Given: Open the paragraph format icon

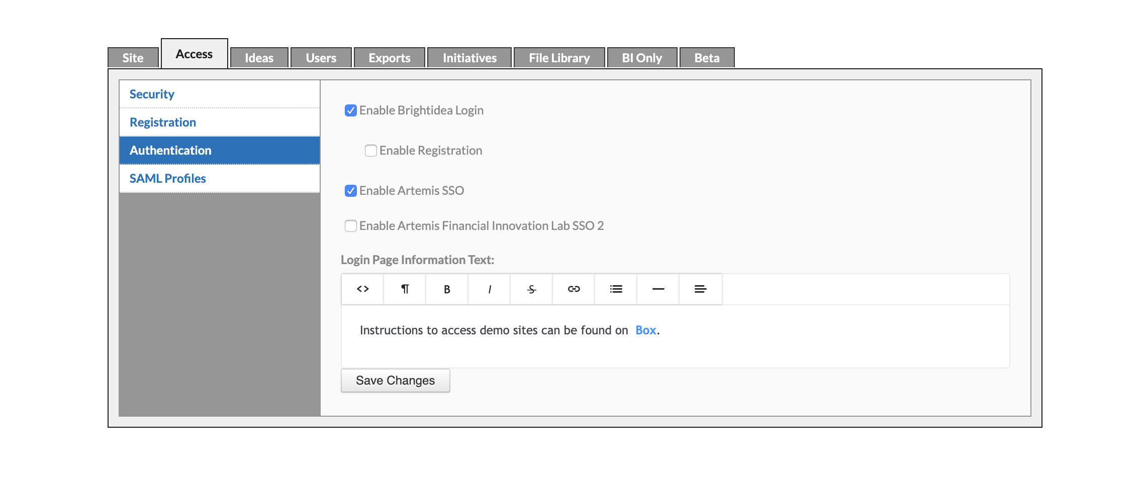Looking at the screenshot, I should click(405, 289).
